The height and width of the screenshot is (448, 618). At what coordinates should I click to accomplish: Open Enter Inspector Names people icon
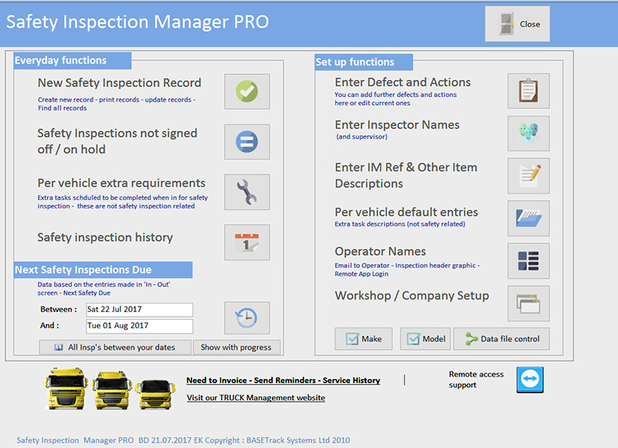(x=528, y=134)
